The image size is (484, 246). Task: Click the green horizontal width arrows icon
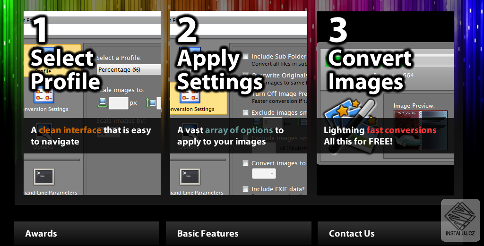click(103, 103)
